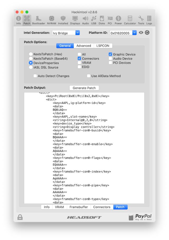
Task: Open the NVRAM chip icon
Action: 51,20
